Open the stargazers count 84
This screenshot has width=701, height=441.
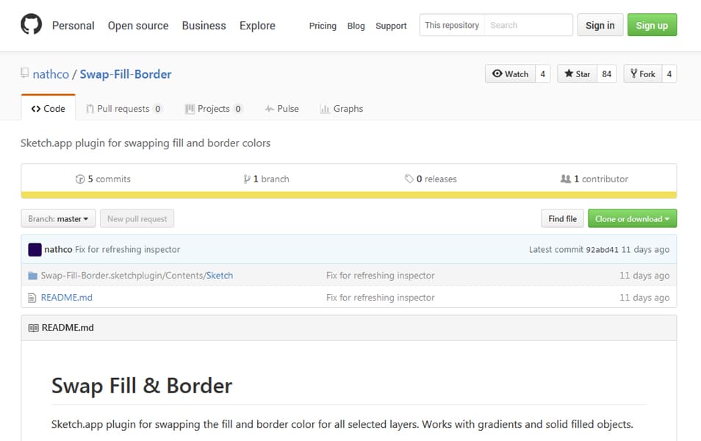pos(607,73)
